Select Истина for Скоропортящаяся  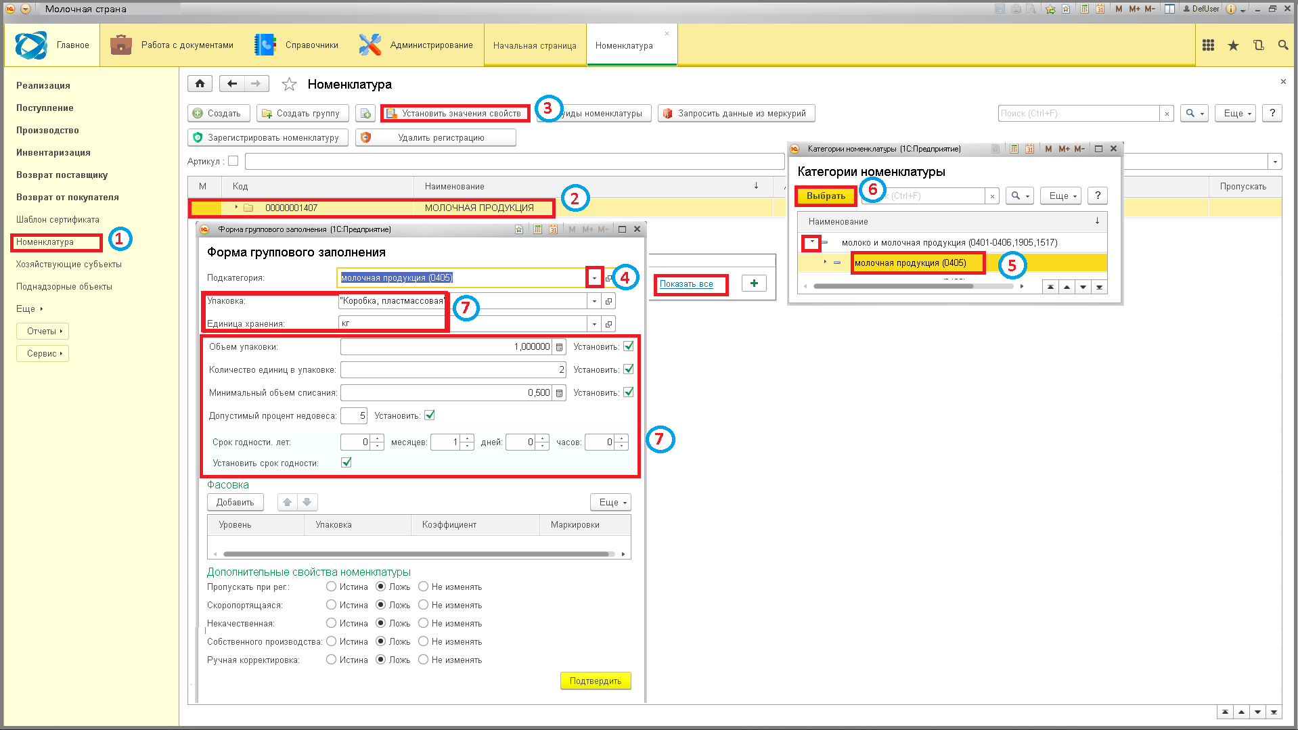coord(331,605)
